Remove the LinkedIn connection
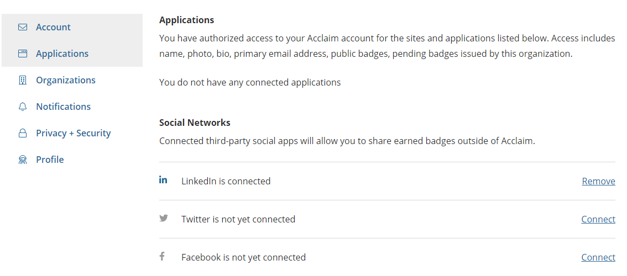 [x=599, y=182]
